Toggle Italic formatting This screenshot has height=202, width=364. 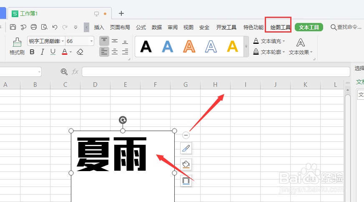tap(42, 52)
